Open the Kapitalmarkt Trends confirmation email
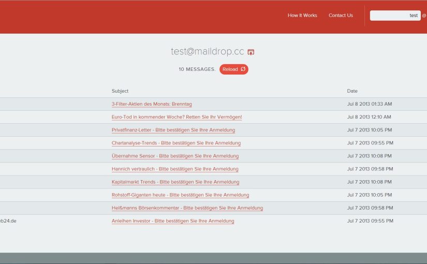 pyautogui.click(x=175, y=182)
